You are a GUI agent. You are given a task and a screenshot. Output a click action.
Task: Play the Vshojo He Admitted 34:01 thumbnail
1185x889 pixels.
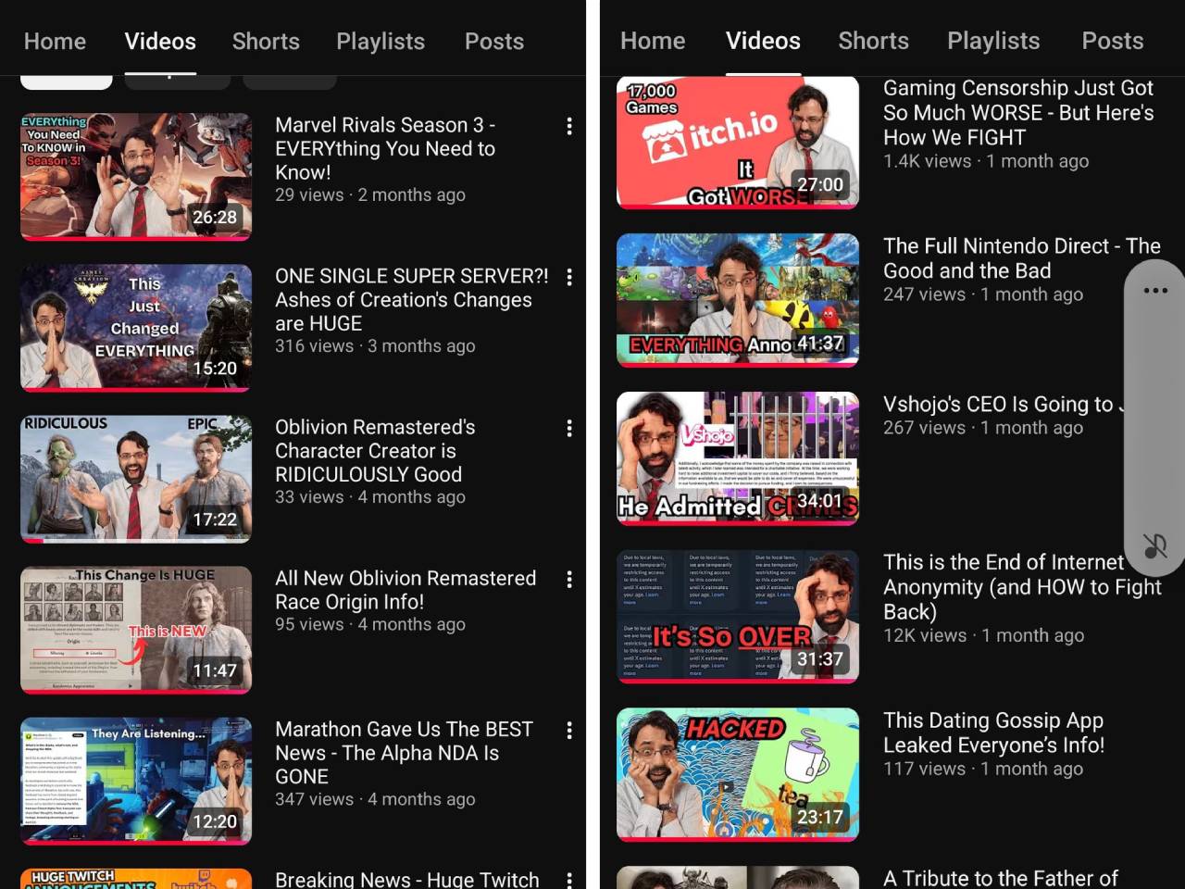pos(737,458)
